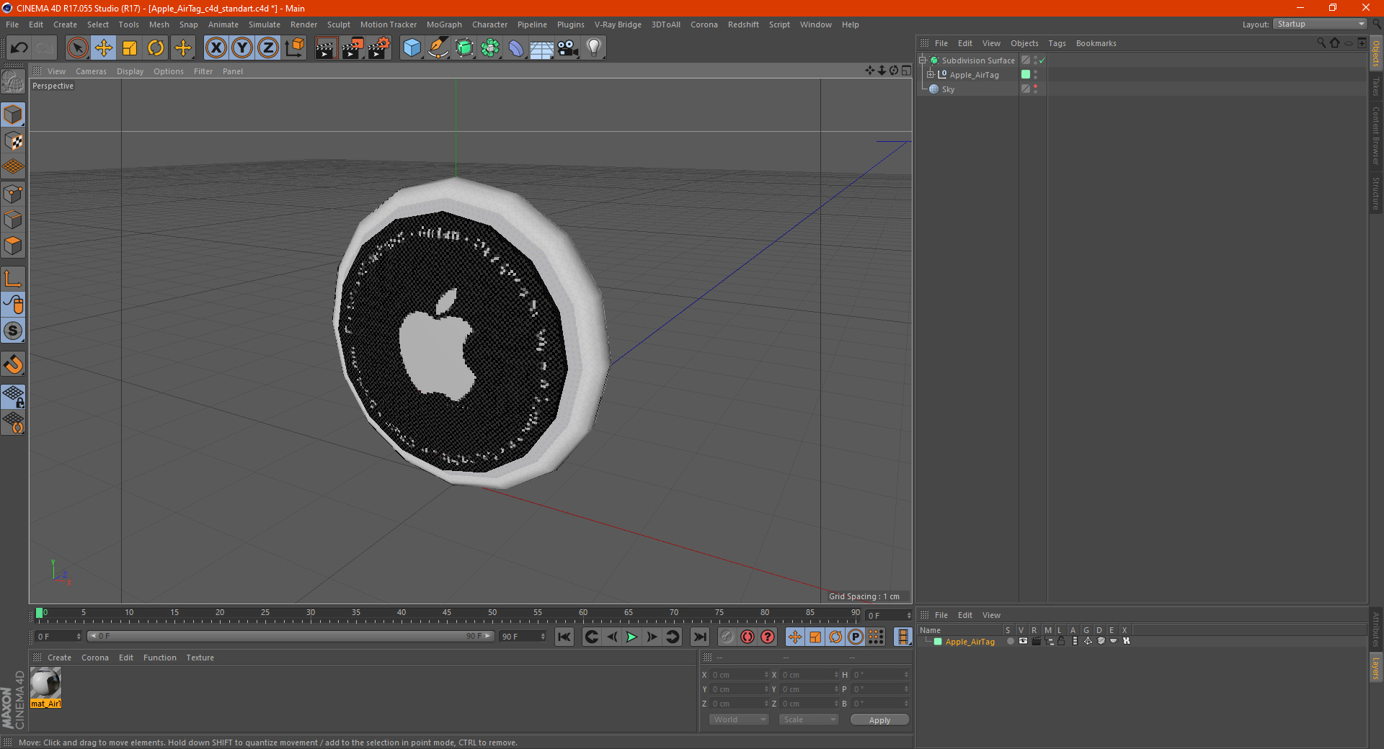The image size is (1384, 749).
Task: Click Apple_AirTag layer solo toggle
Action: click(1010, 641)
